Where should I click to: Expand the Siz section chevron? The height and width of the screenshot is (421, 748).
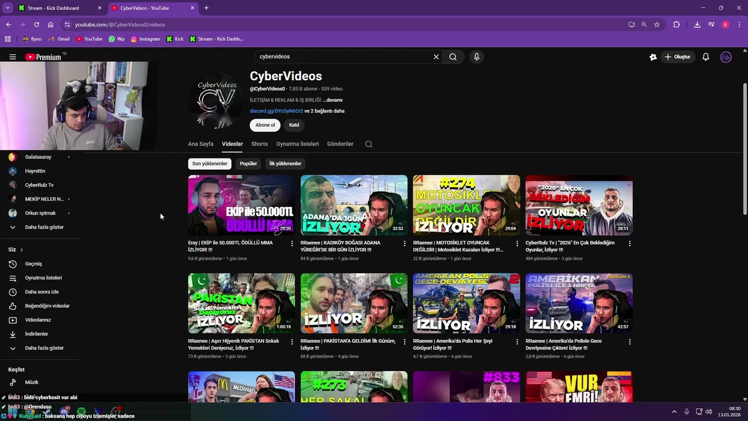click(x=22, y=250)
